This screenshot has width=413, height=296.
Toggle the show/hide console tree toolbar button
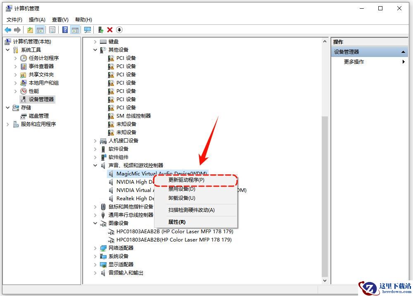(40, 30)
